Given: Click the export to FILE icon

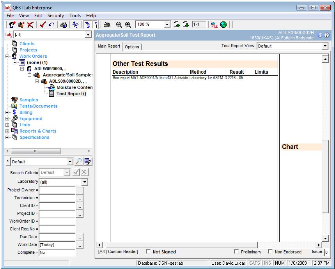Looking at the screenshot, I should click(214, 25).
